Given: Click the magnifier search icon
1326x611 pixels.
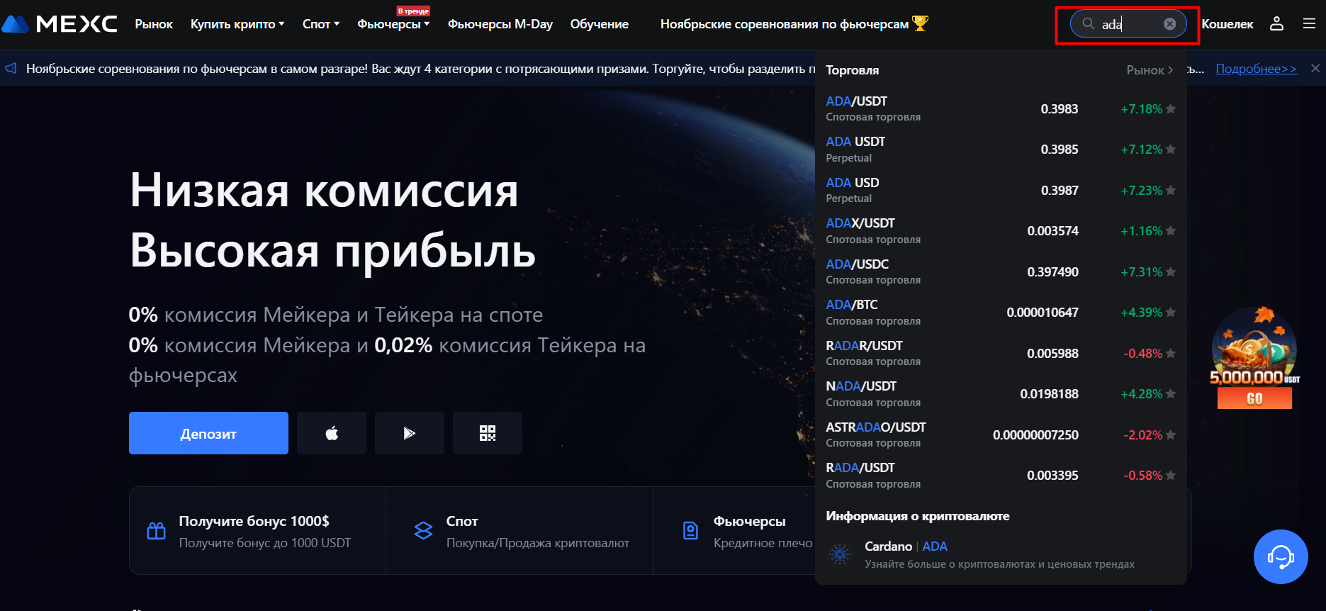Looking at the screenshot, I should click(x=1088, y=24).
